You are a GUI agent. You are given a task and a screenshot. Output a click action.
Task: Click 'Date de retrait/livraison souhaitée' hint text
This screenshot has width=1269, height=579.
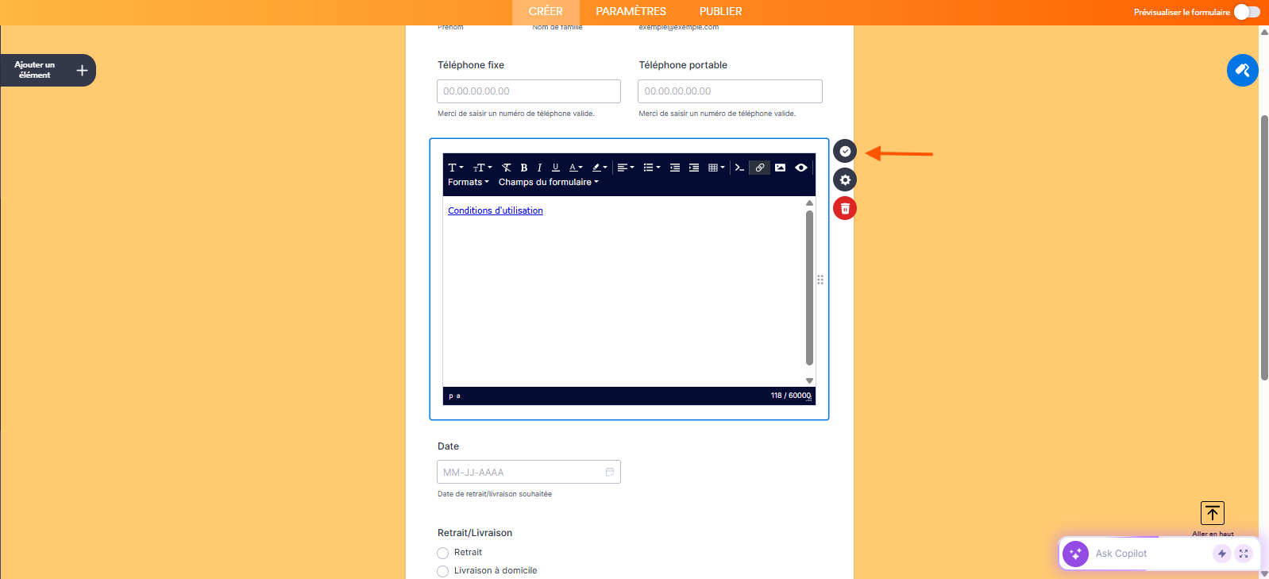(x=495, y=494)
